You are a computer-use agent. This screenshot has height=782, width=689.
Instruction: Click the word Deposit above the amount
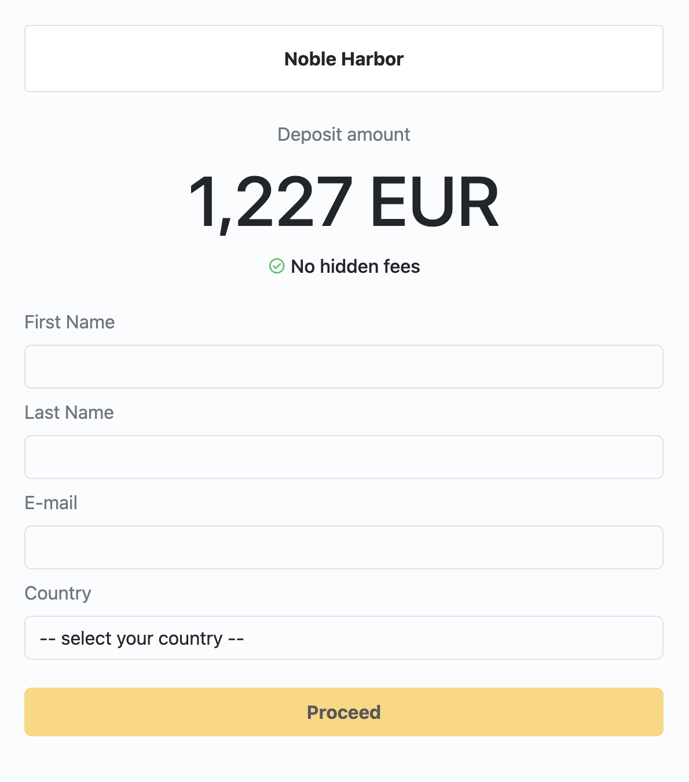click(x=310, y=134)
